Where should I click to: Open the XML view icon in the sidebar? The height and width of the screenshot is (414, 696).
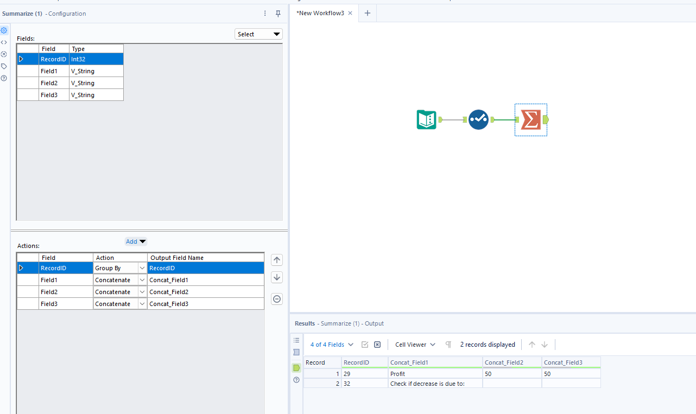pyautogui.click(x=4, y=42)
